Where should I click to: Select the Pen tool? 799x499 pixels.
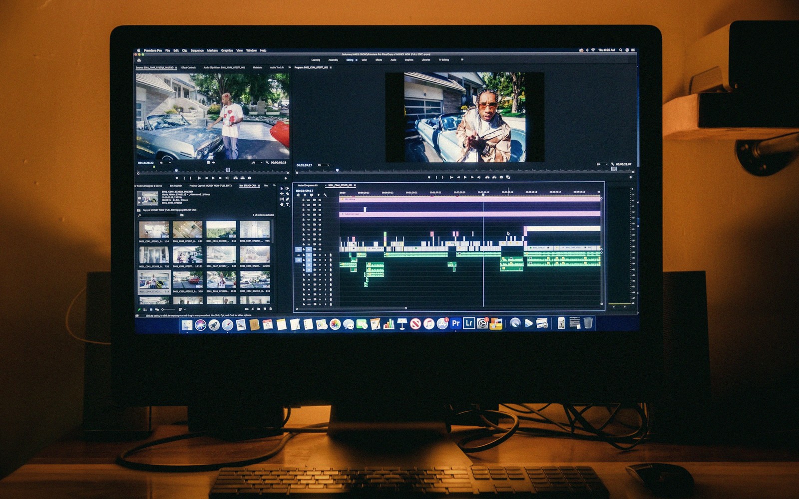288,199
